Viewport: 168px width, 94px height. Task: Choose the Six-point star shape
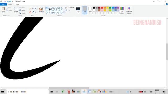(54, 13)
